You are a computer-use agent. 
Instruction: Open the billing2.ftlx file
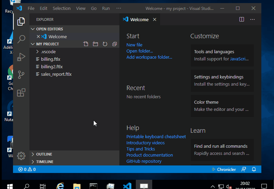[x=74, y=67]
